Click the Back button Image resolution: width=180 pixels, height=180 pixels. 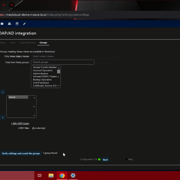click(x=105, y=160)
